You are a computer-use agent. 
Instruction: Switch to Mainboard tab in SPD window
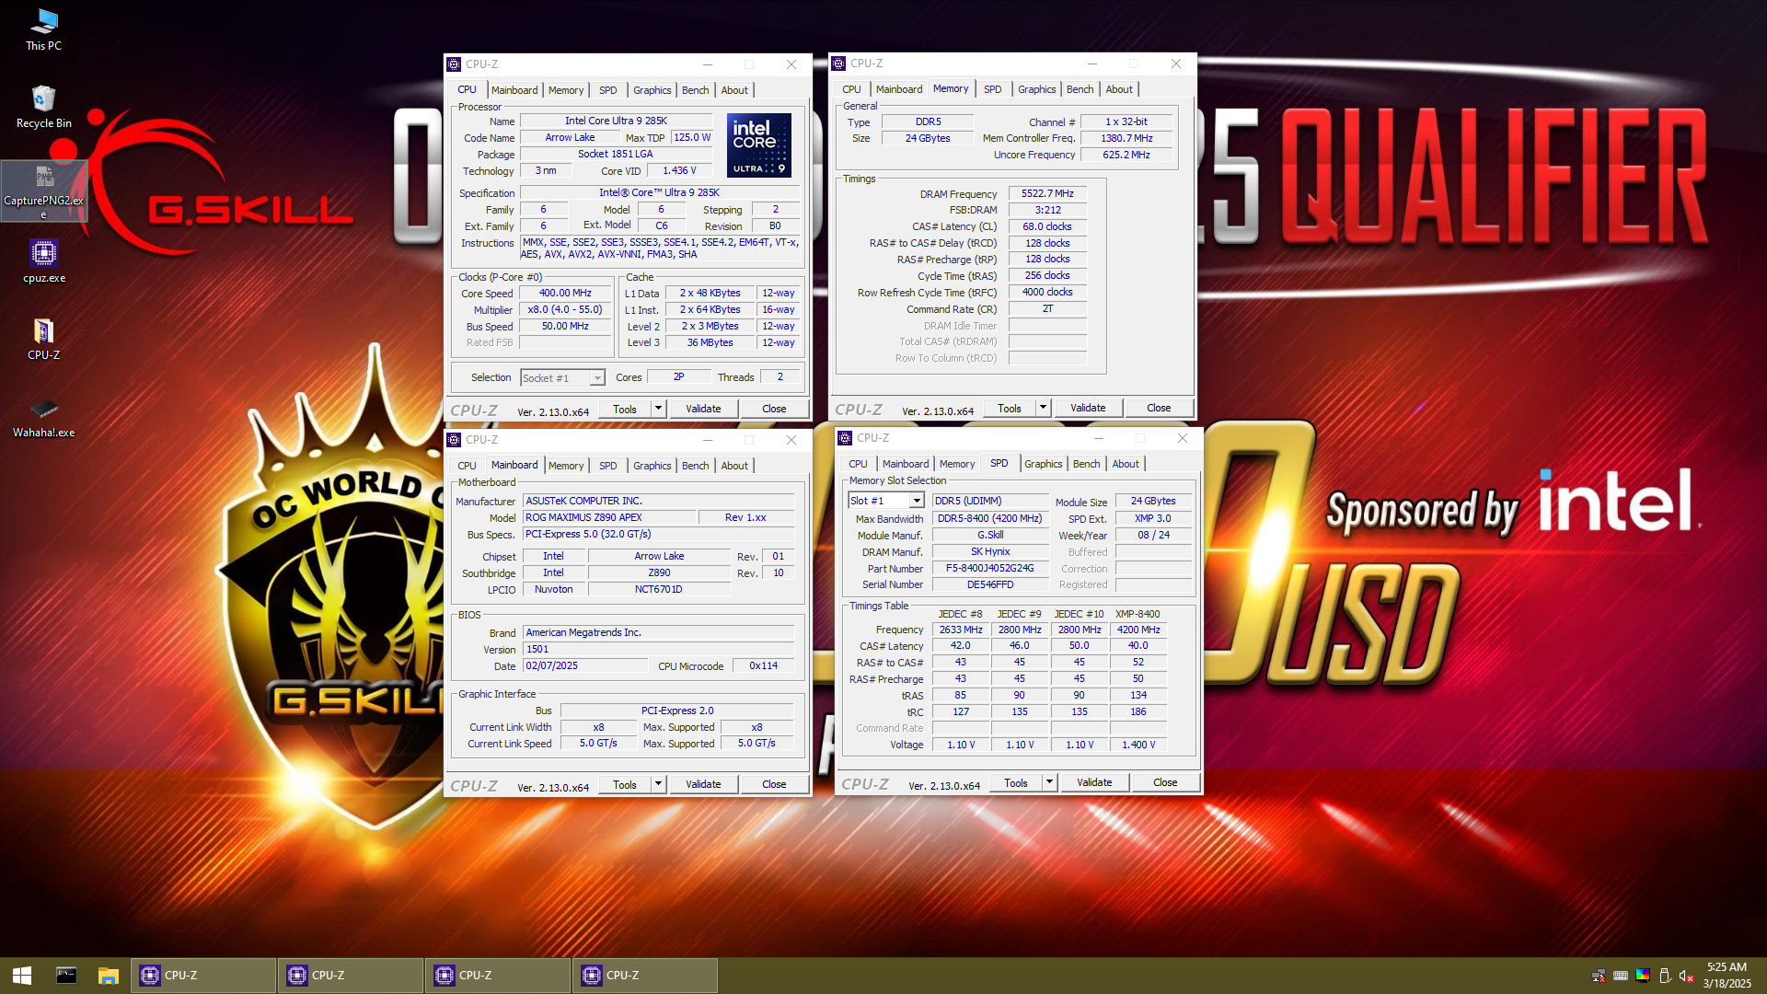pyautogui.click(x=906, y=464)
